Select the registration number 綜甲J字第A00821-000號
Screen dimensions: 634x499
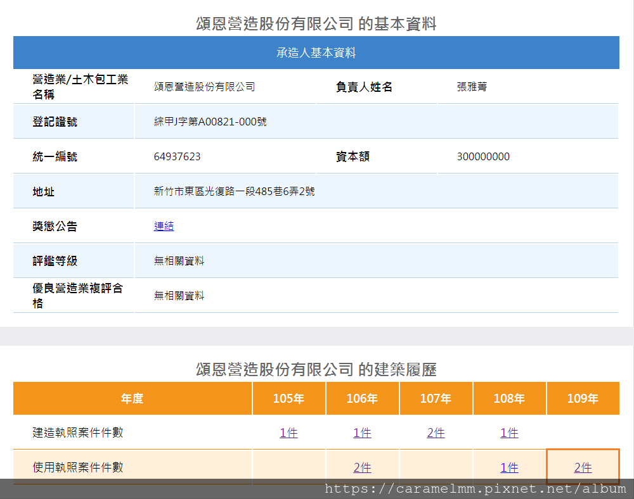pos(210,122)
